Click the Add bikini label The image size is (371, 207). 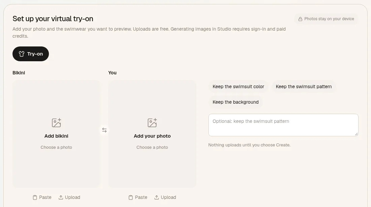(56, 136)
